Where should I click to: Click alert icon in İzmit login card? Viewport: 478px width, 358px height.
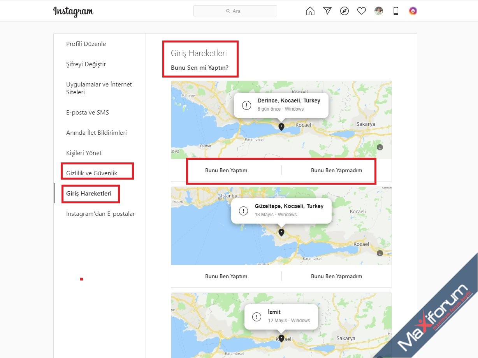(x=257, y=317)
